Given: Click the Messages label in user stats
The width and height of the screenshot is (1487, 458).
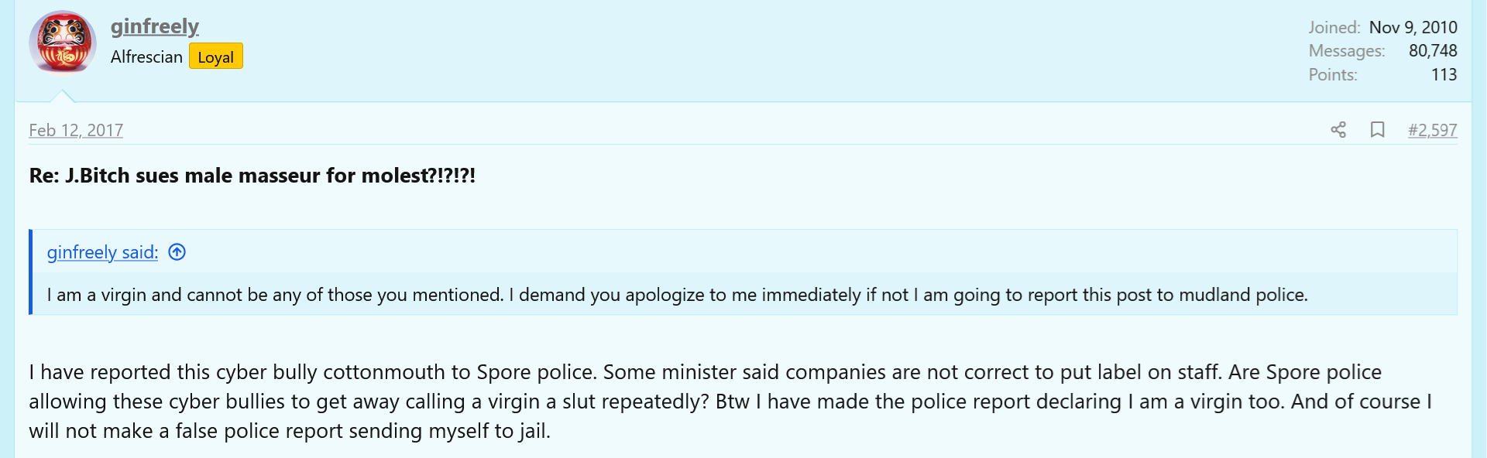Looking at the screenshot, I should click(1346, 51).
